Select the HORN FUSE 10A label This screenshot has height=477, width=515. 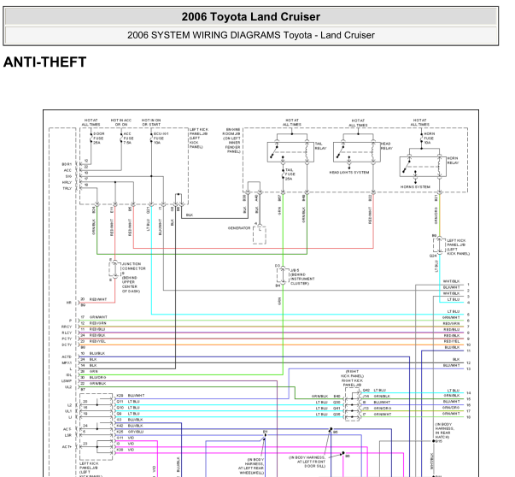[430, 138]
